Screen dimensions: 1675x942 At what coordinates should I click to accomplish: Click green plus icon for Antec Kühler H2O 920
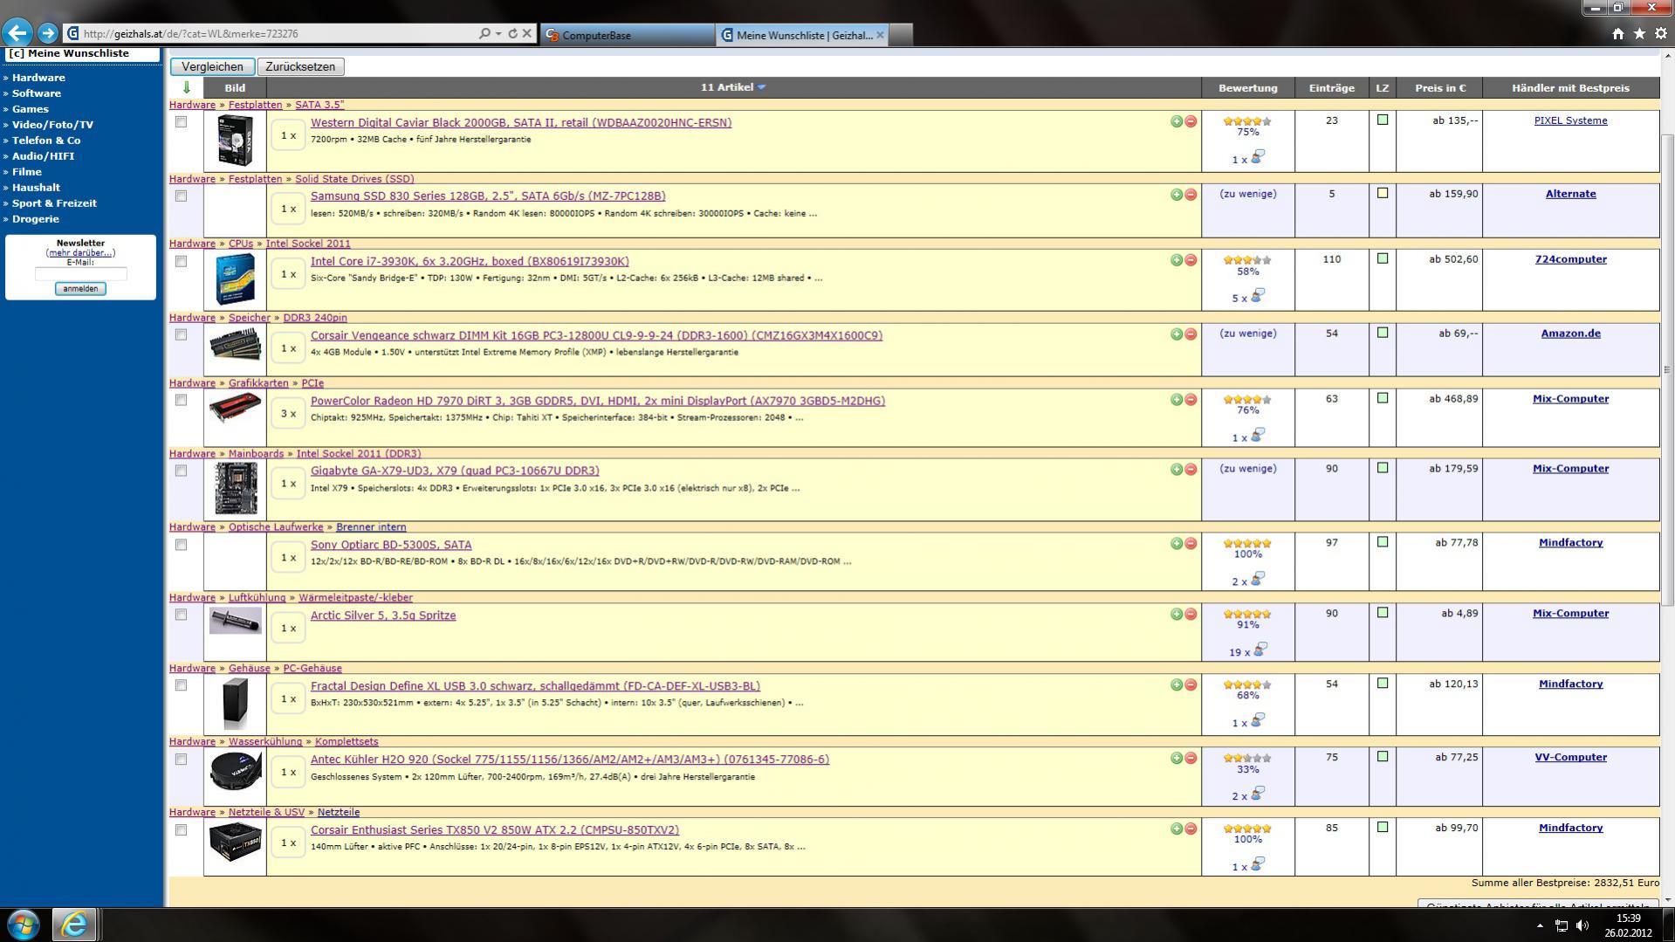tap(1177, 759)
